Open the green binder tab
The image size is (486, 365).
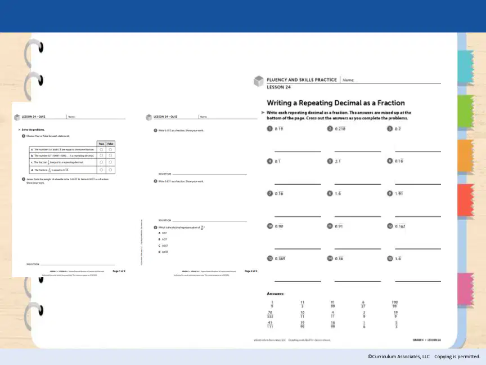(466, 112)
